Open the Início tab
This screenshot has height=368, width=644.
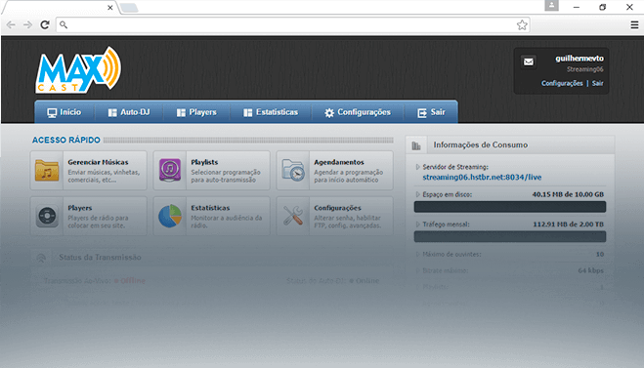[64, 112]
